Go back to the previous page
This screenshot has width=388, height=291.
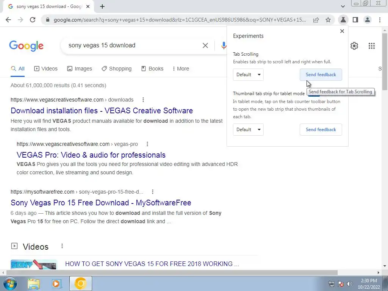coord(8,20)
